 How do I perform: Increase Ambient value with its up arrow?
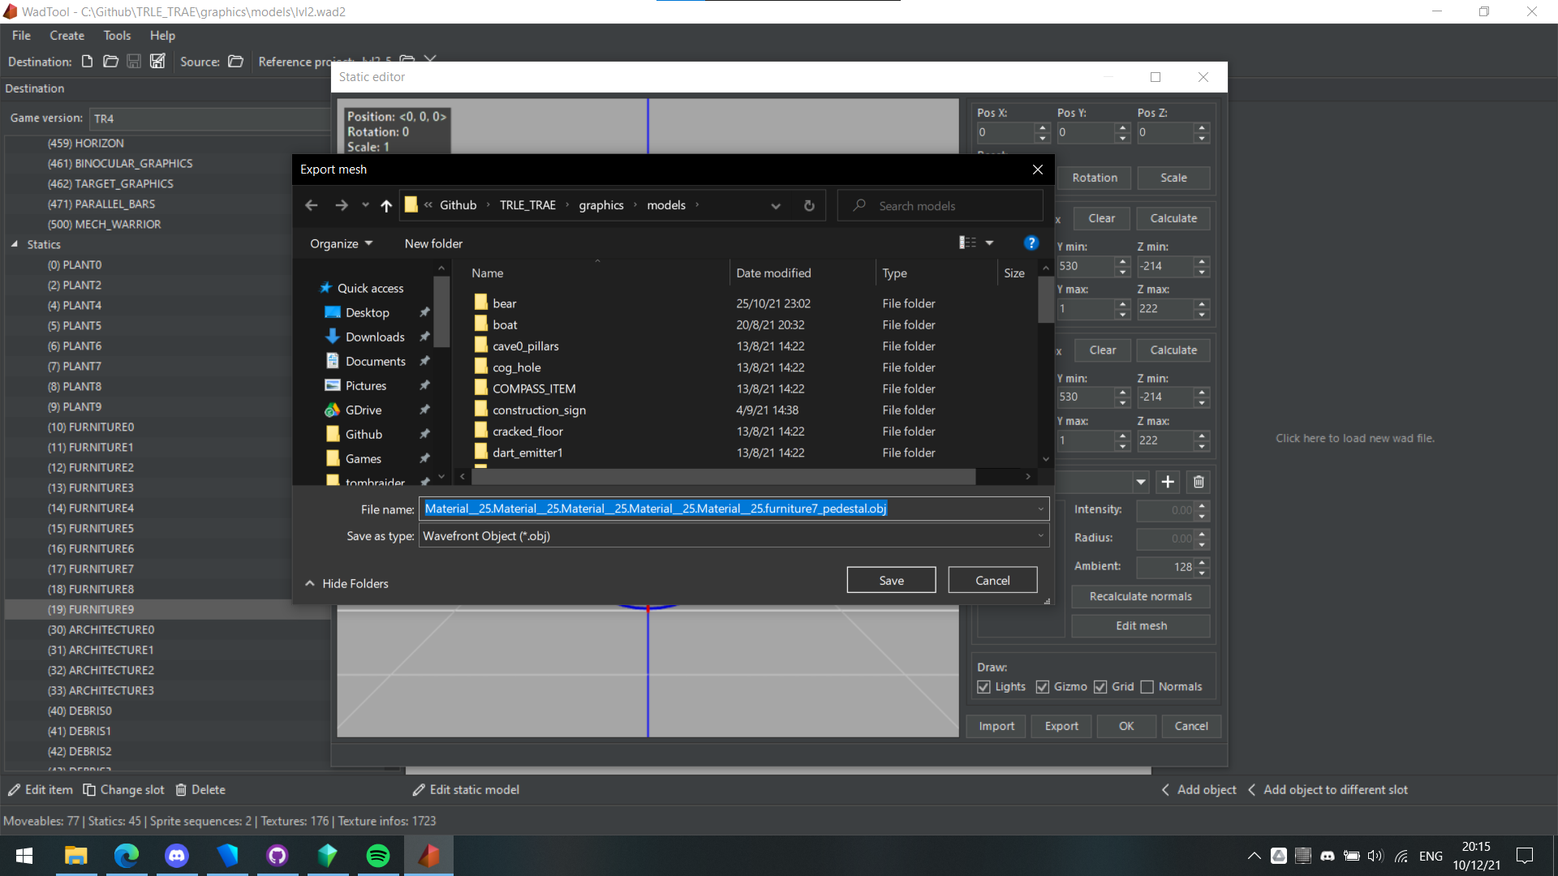[1203, 562]
